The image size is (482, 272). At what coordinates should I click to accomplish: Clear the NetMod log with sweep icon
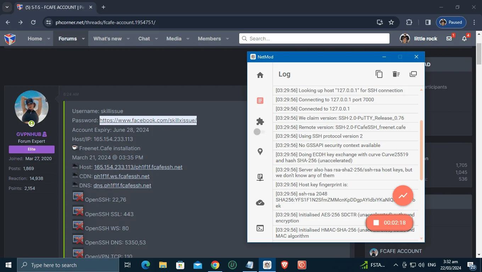(x=396, y=74)
